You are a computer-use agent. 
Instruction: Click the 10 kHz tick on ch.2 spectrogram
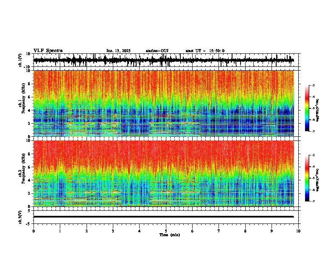pos(29,141)
